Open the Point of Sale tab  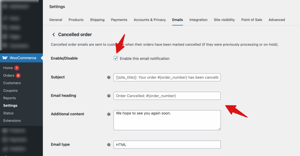pos(252,20)
